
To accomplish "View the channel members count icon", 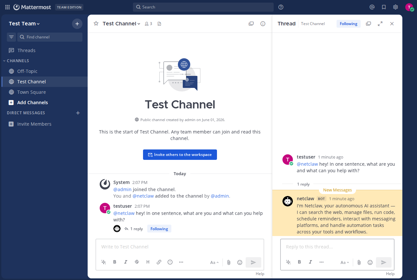I will 149,24.
